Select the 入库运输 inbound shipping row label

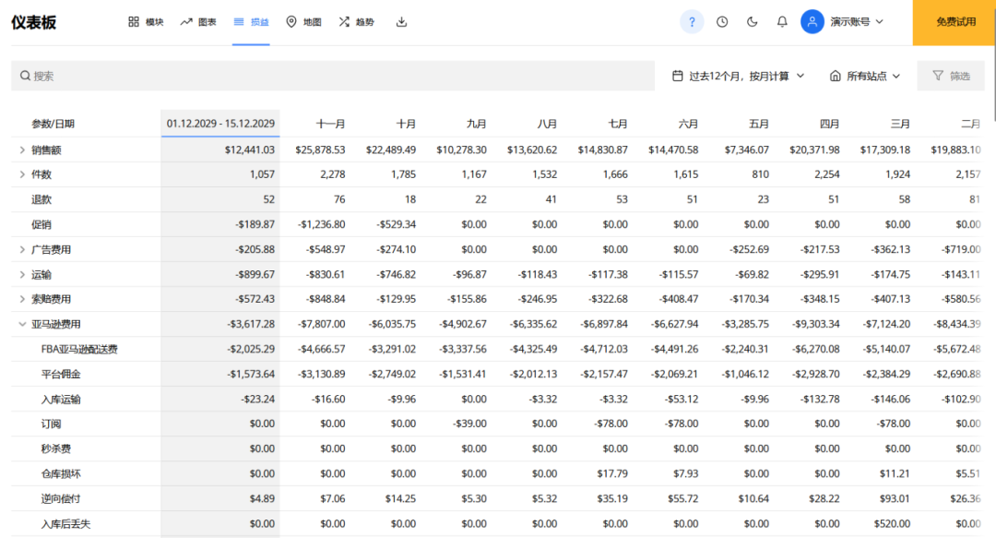(x=61, y=400)
